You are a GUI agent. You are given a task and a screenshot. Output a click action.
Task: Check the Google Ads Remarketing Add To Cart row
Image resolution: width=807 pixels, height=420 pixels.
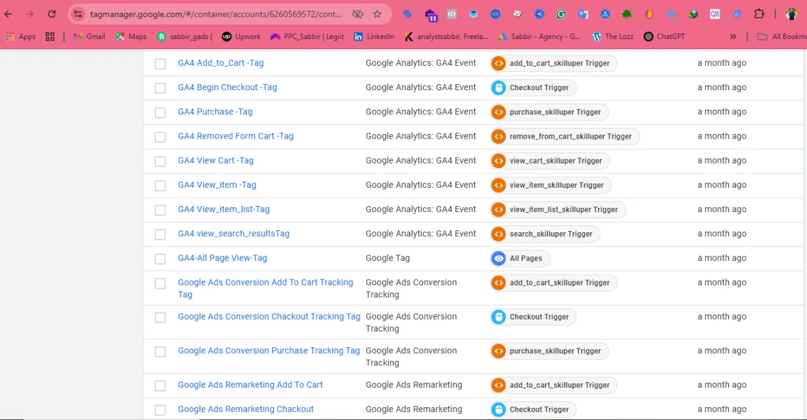click(x=160, y=386)
